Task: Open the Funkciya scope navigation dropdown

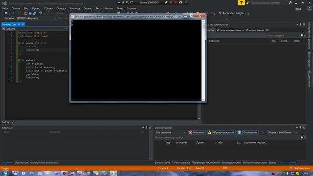Action: point(35,29)
